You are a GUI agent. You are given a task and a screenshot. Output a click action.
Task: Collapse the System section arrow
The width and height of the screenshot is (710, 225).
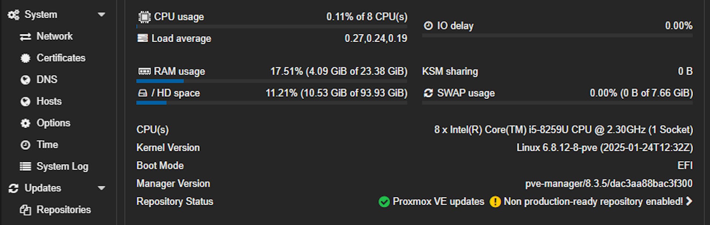(101, 15)
